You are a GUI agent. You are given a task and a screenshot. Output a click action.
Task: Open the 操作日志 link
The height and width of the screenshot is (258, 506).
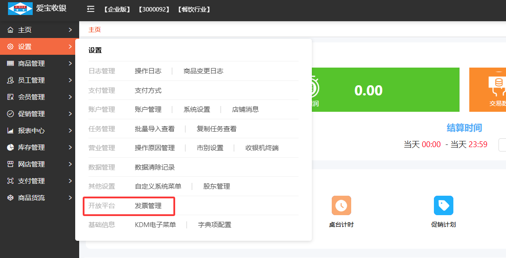[x=148, y=71]
